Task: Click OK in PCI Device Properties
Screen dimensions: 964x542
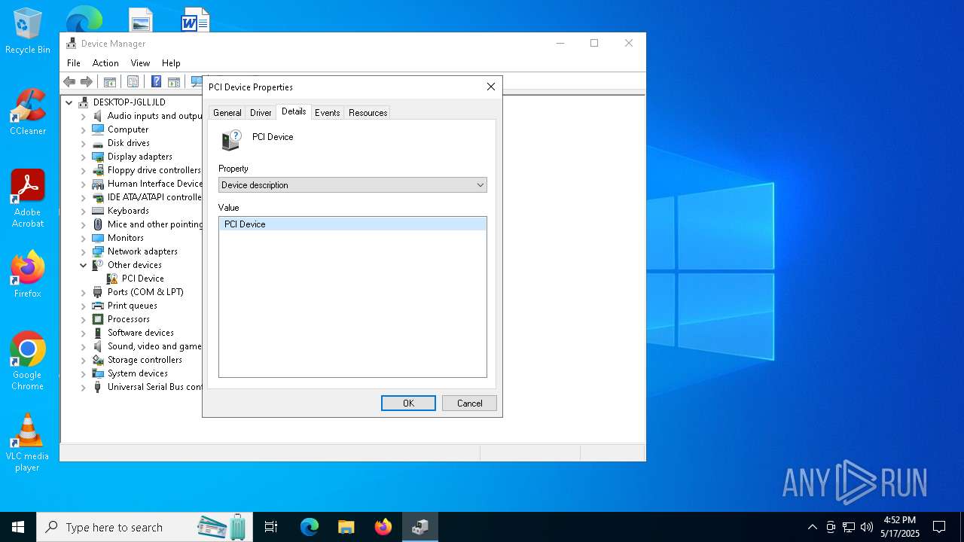Action: point(408,403)
